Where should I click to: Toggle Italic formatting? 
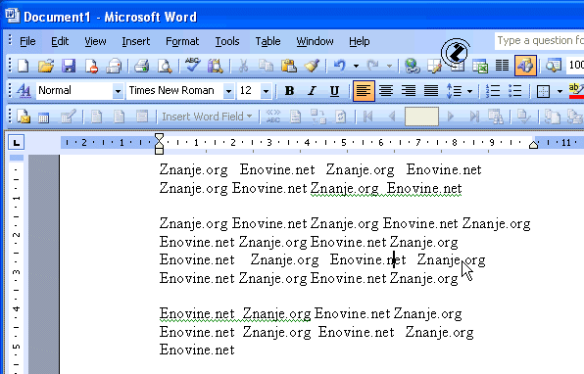312,91
